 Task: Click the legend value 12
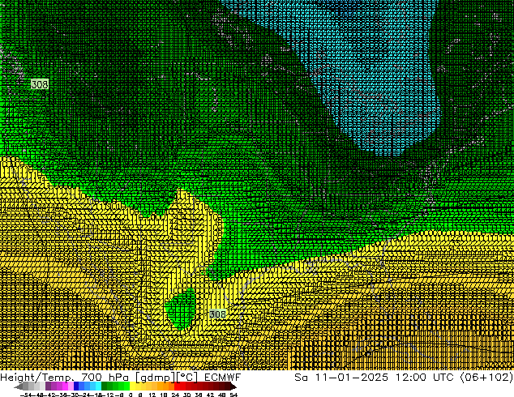coord(152,395)
